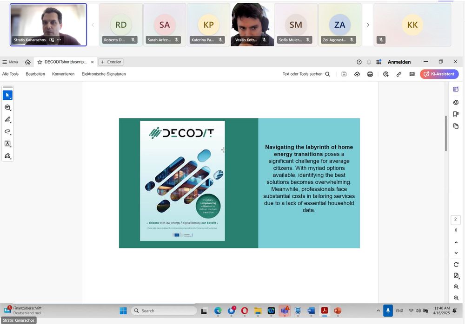465x324 pixels.
Task: Click the Erstellen button
Action: tap(111, 62)
